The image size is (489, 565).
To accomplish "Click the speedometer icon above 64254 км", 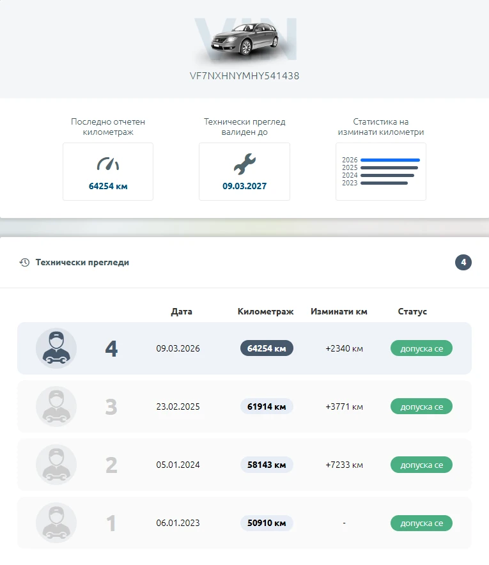I will (108, 164).
